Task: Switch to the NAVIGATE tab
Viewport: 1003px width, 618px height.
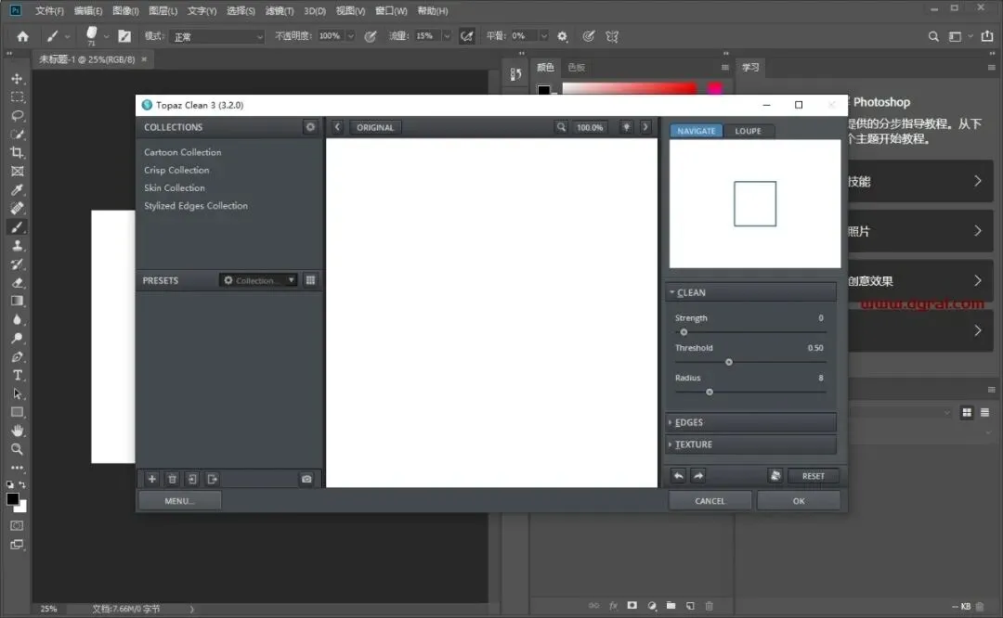Action: (x=696, y=131)
